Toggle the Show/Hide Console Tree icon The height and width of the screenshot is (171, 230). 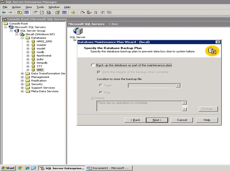[x=26, y=12]
